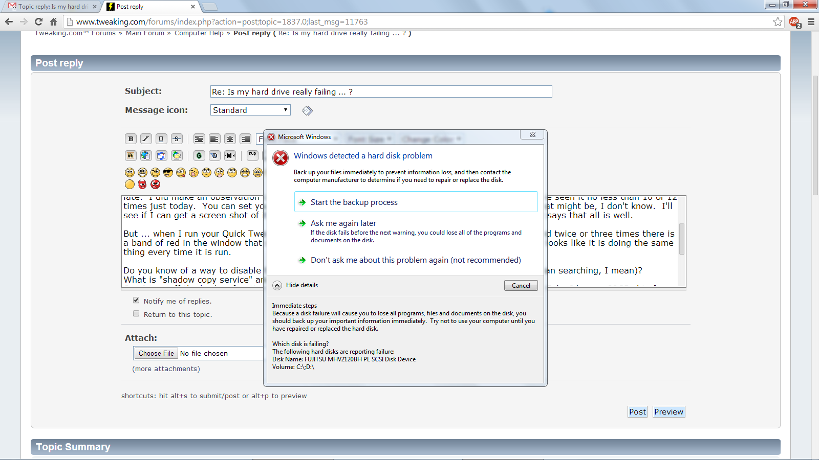Add the red evil devil smiley

142,184
